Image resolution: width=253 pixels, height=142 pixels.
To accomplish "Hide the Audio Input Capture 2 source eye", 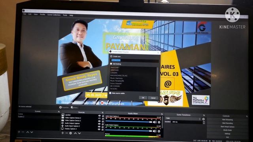I will 99,127.
